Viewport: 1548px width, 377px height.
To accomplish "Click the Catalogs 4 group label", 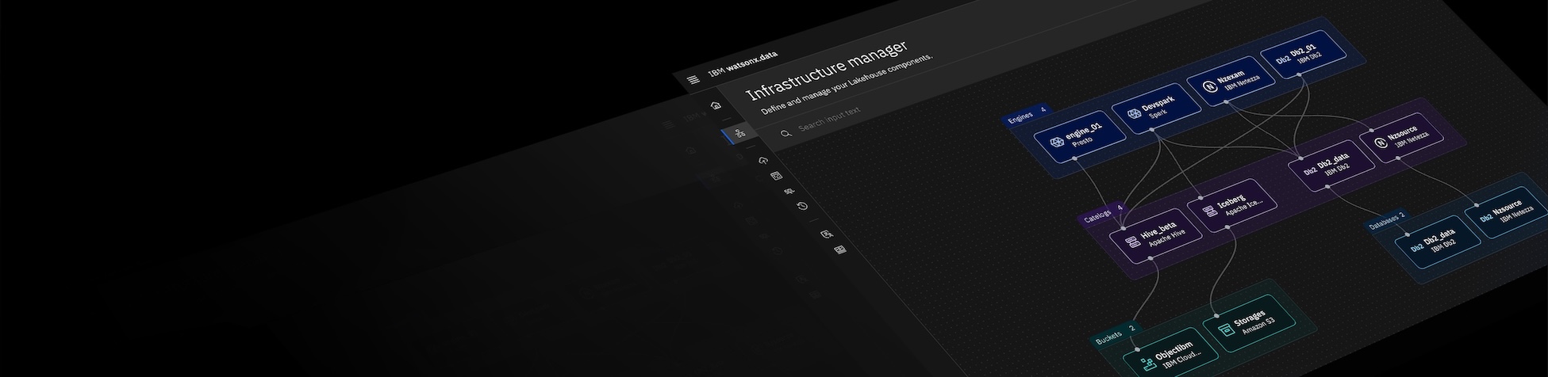I will click(1103, 214).
